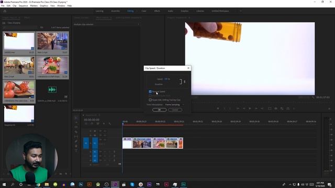Open sequence timeline panel menu
Screen dimensions: 335x188
pyautogui.click(x=99, y=115)
